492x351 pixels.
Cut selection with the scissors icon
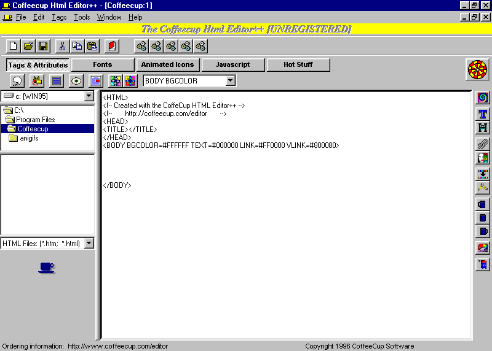[x=62, y=47]
